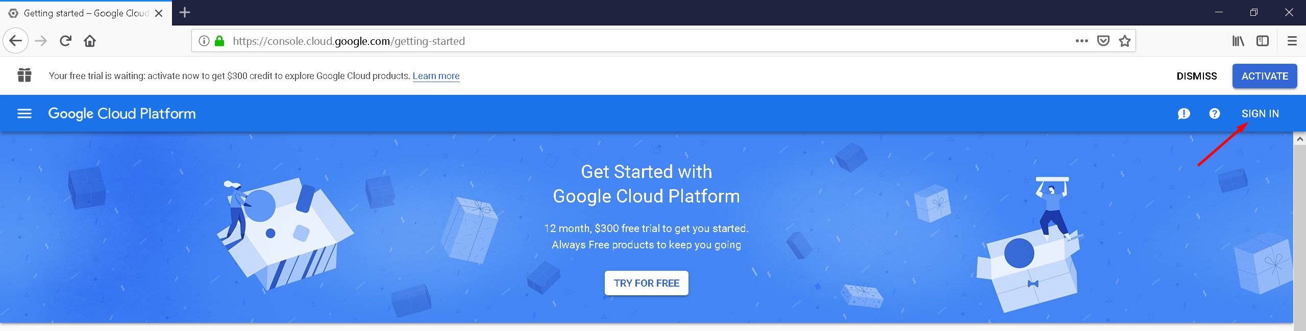Viewport: 1306px width, 331px height.
Task: Open the Firefox Library icon
Action: coord(1238,41)
